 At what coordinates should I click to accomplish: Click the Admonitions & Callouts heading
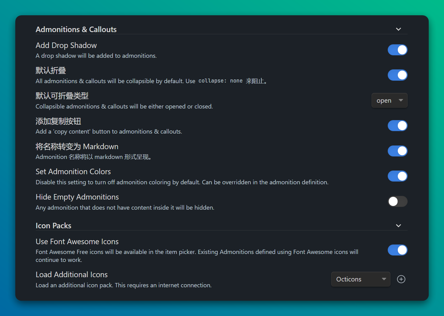tap(76, 29)
